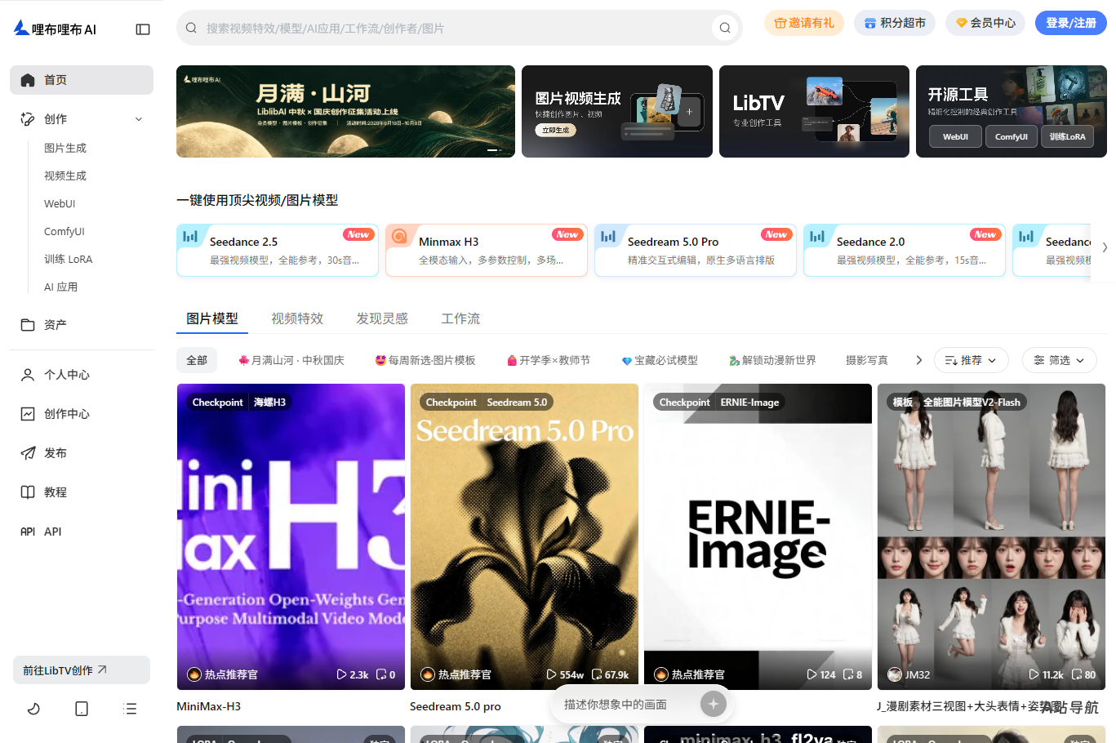Screen dimensions: 1116x743
Task: Go to 个人中心 in the sidebar
Action: pyautogui.click(x=82, y=375)
